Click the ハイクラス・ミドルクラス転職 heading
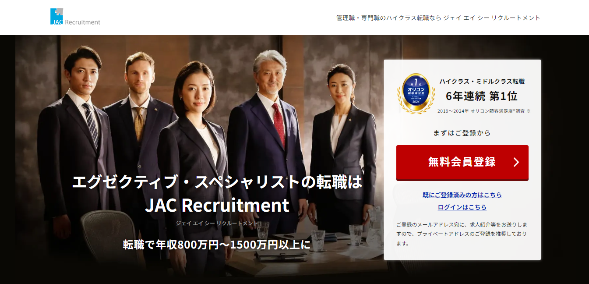The width and height of the screenshot is (589, 284). pyautogui.click(x=482, y=82)
